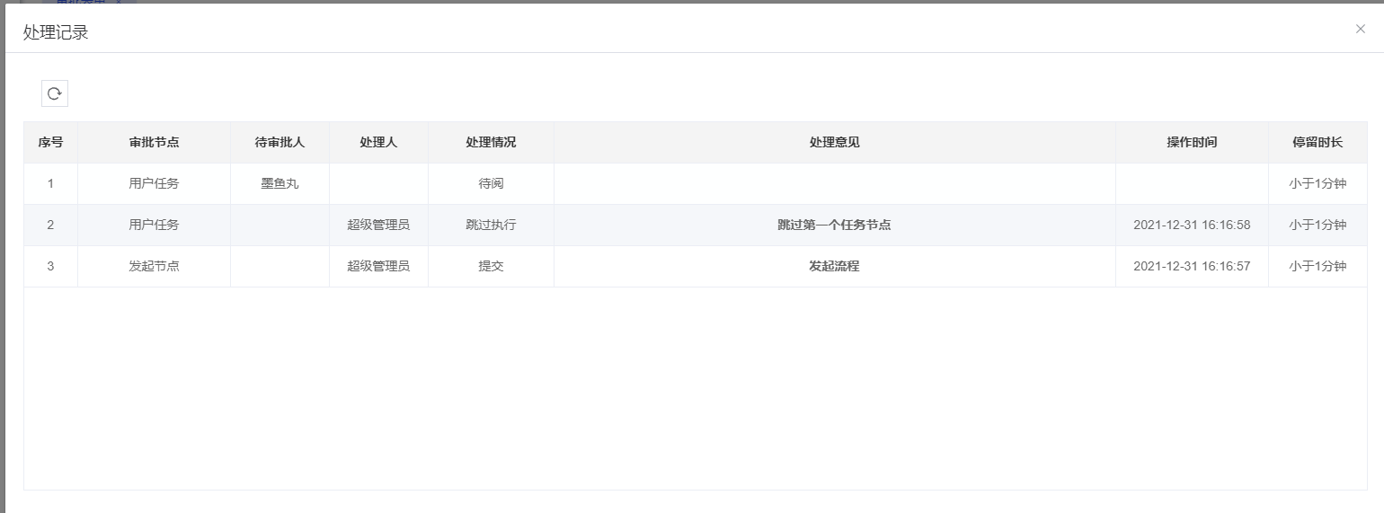Select the 待审批人 column header
This screenshot has height=513, width=1384.
[x=279, y=142]
